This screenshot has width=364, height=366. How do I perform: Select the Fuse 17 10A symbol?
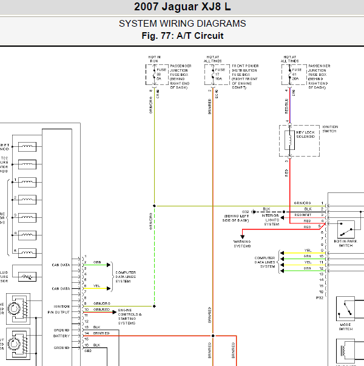point(213,75)
